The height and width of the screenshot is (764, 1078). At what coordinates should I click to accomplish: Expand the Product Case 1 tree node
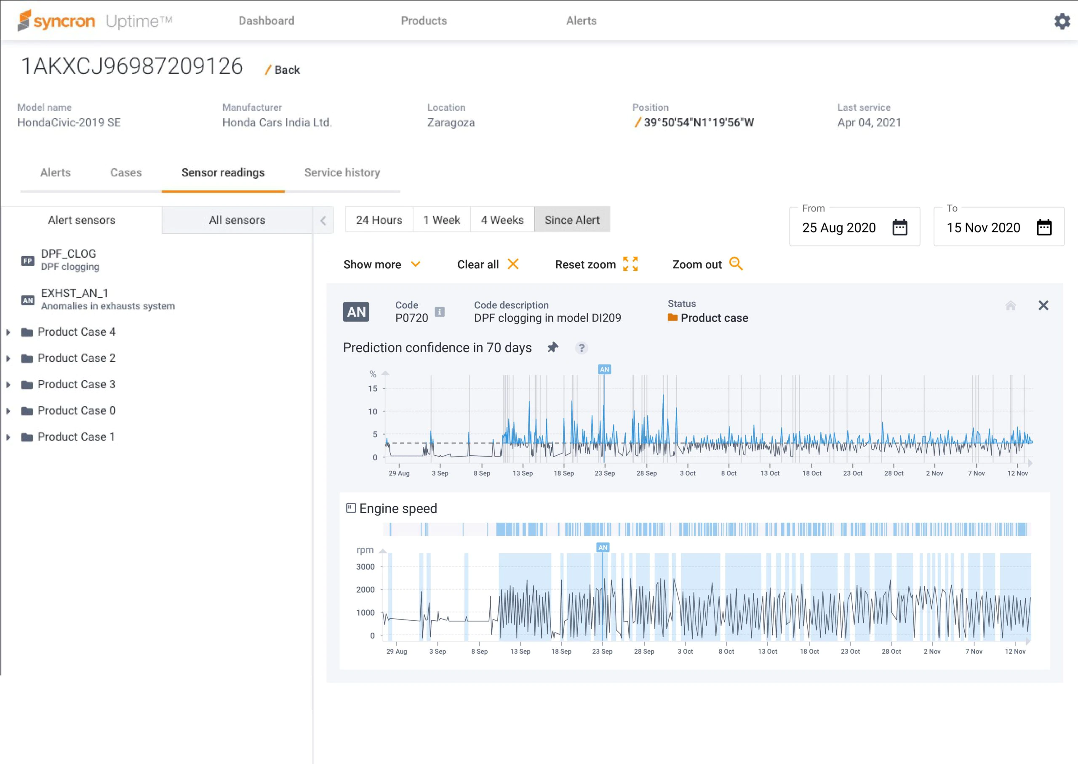tap(8, 437)
